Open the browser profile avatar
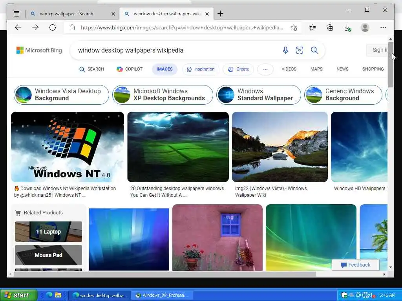The width and height of the screenshot is (402, 301). [x=365, y=27]
